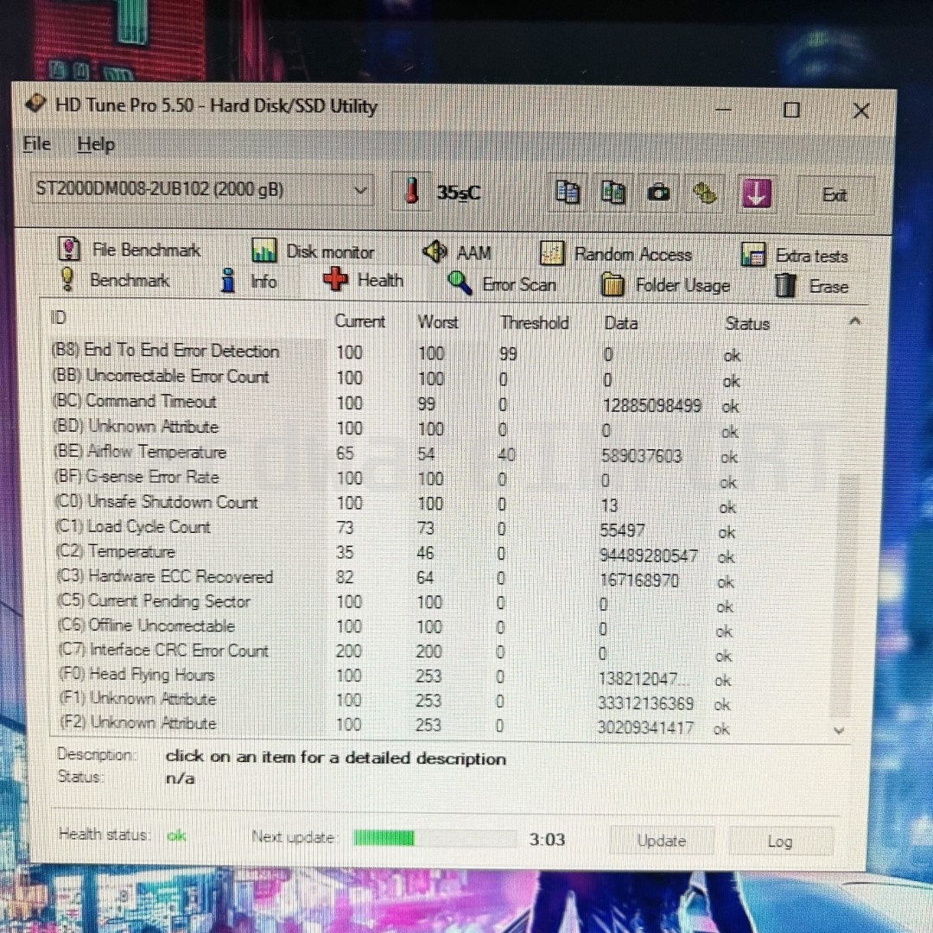
Task: Click the Random Access tab icon
Action: point(551,253)
